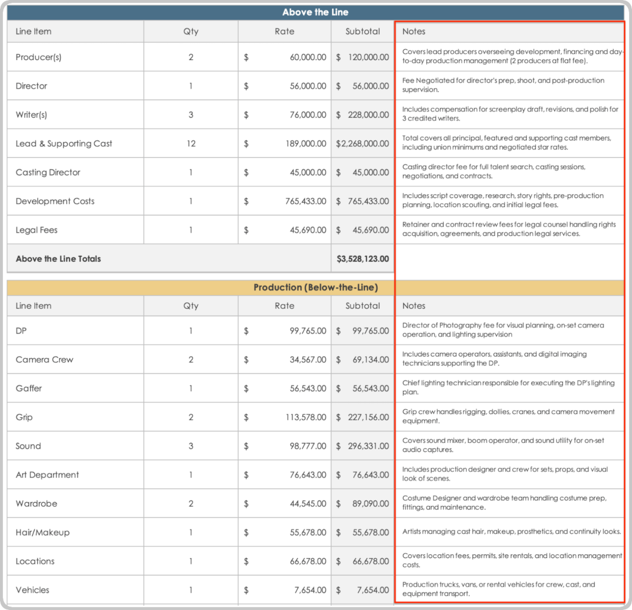Click the Lead & Supporting Cast cell
The width and height of the screenshot is (632, 610).
point(75,144)
